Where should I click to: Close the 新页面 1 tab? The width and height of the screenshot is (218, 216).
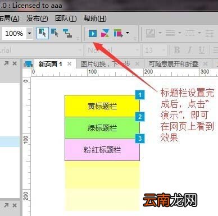pyautogui.click(x=70, y=64)
